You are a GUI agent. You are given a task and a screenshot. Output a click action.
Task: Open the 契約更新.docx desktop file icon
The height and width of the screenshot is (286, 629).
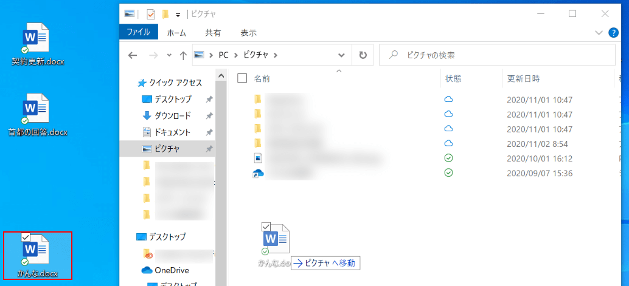pos(38,44)
